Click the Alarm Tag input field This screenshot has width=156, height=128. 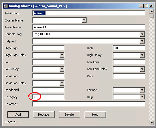coord(89,13)
